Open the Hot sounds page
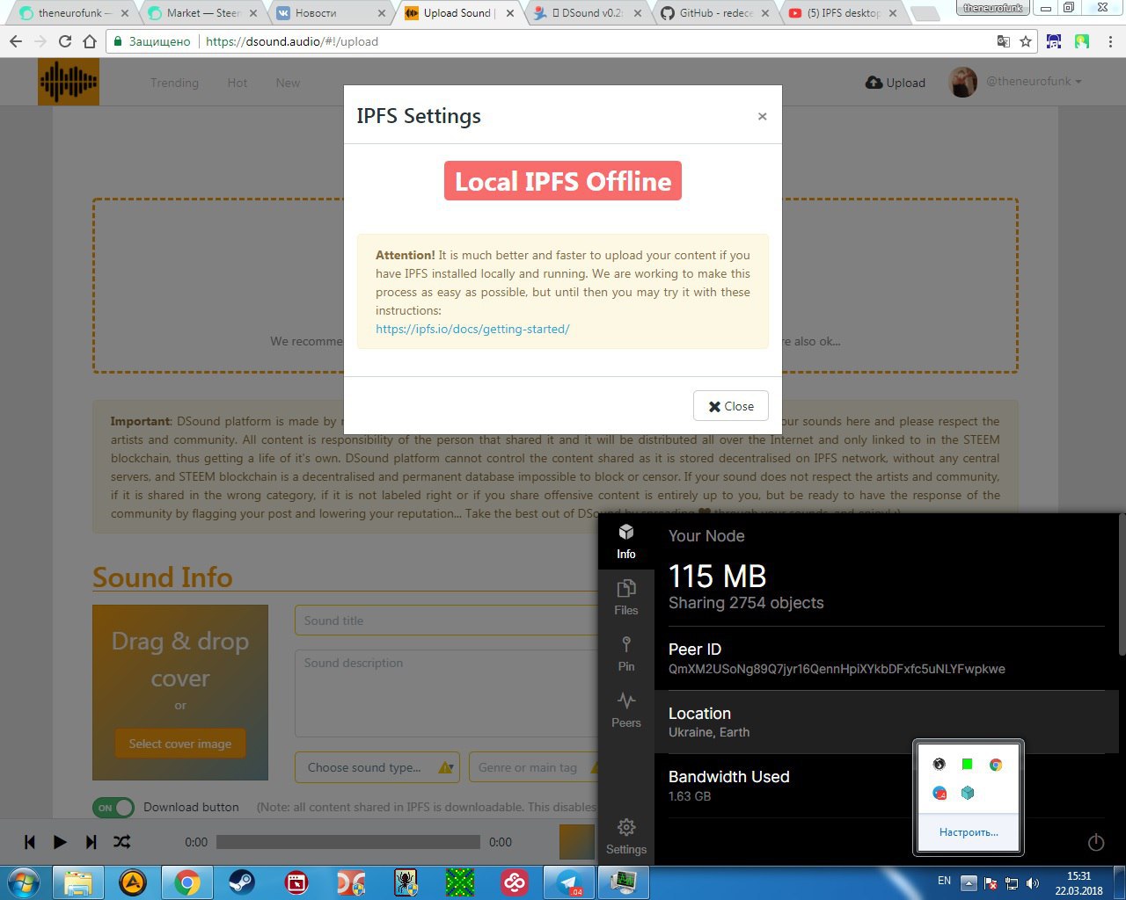Screen dimensions: 1126x900 238,83
